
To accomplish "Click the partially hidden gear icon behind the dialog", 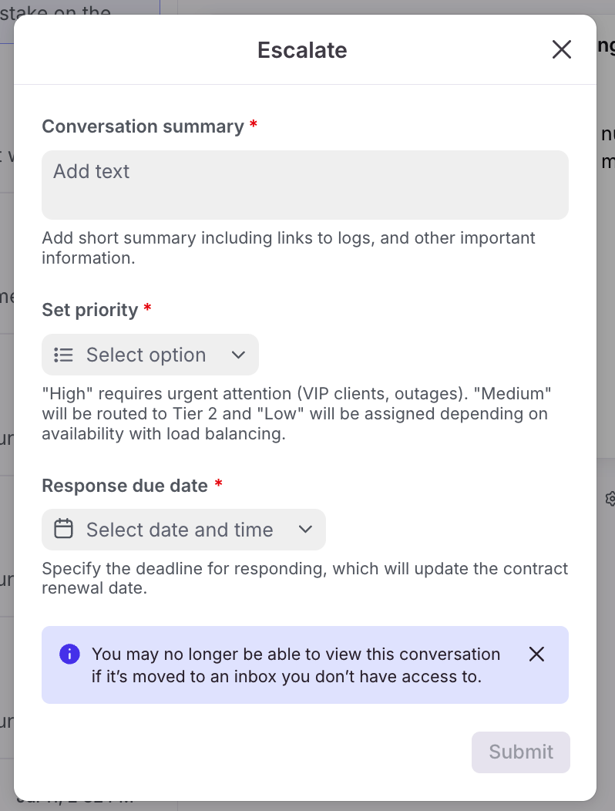I will click(610, 499).
